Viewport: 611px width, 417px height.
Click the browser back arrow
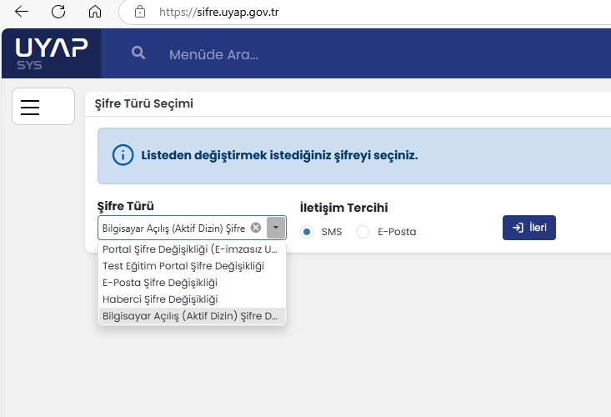tap(22, 12)
